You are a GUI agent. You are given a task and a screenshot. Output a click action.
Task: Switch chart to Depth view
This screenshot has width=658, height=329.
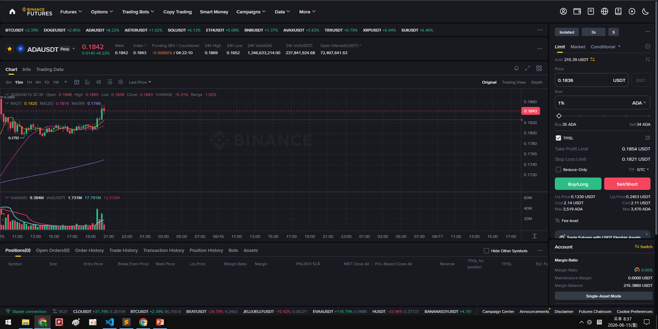coord(537,82)
